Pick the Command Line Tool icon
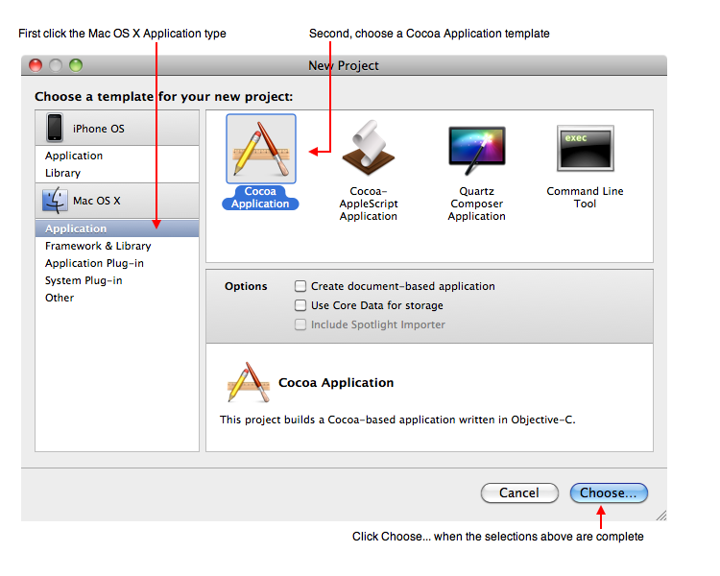Screen dimensions: 720x576 tap(585, 150)
